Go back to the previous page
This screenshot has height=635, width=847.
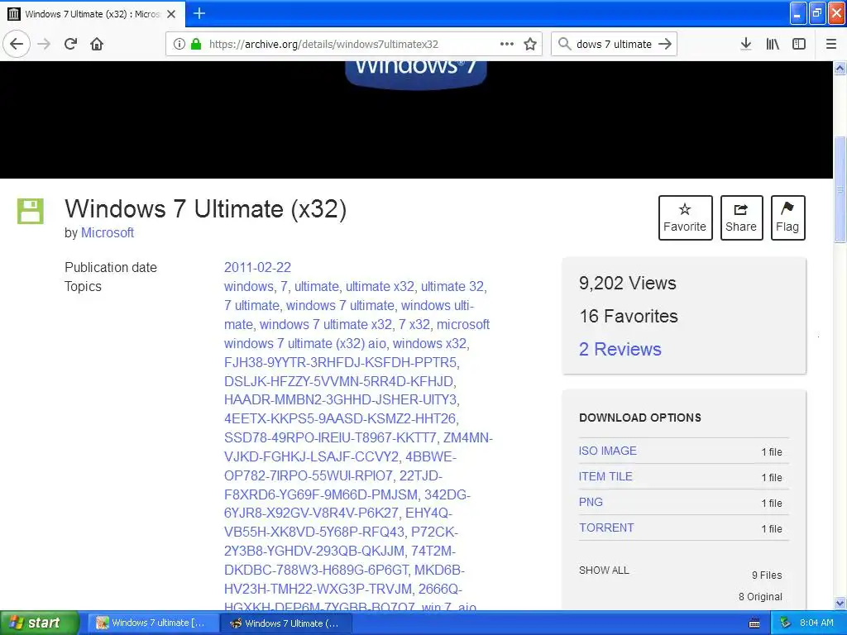(17, 44)
